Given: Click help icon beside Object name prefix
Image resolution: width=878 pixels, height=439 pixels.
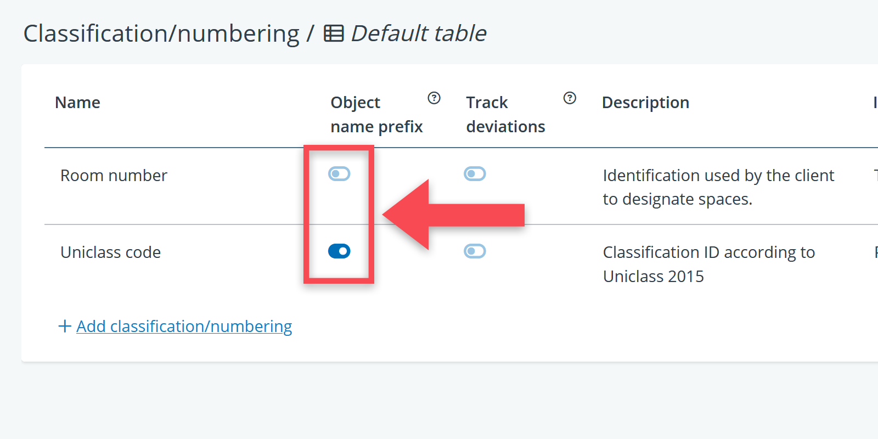Looking at the screenshot, I should coord(434,98).
